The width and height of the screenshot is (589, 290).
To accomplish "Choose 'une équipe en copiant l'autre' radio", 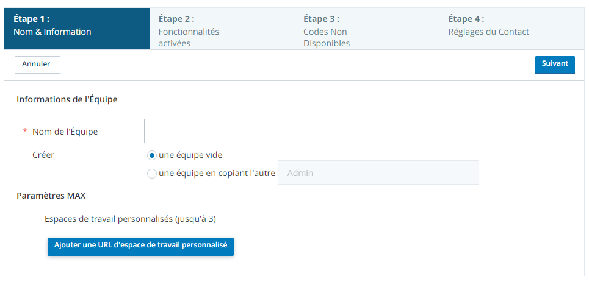I will pyautogui.click(x=152, y=174).
